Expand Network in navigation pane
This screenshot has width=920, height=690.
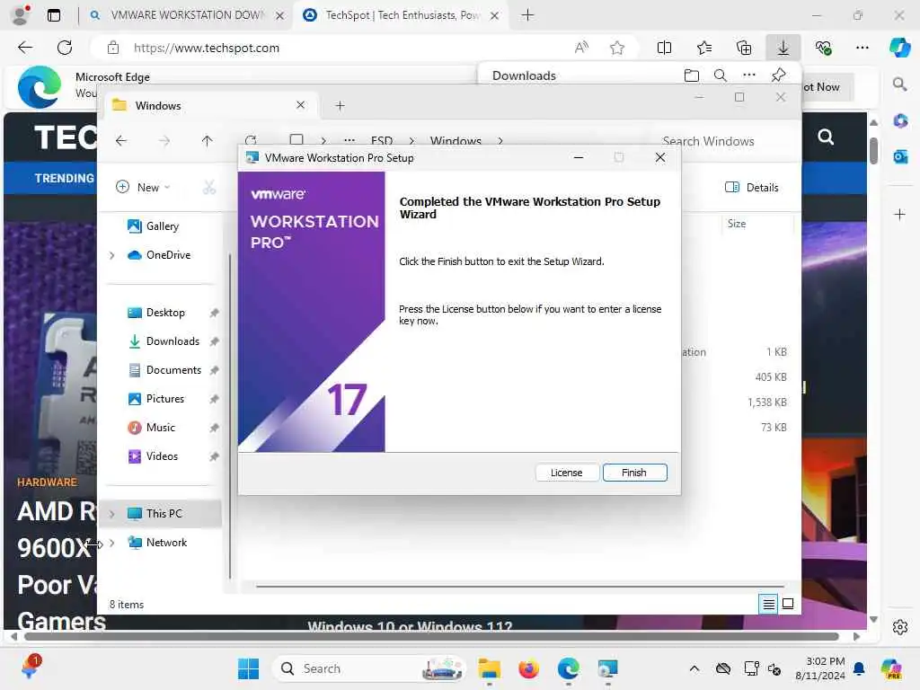tap(111, 543)
